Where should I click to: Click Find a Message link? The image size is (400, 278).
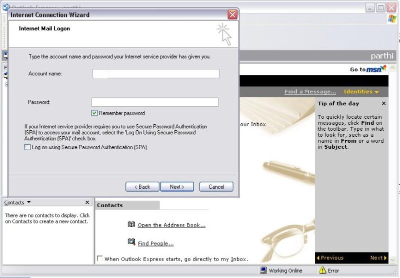pos(310,92)
